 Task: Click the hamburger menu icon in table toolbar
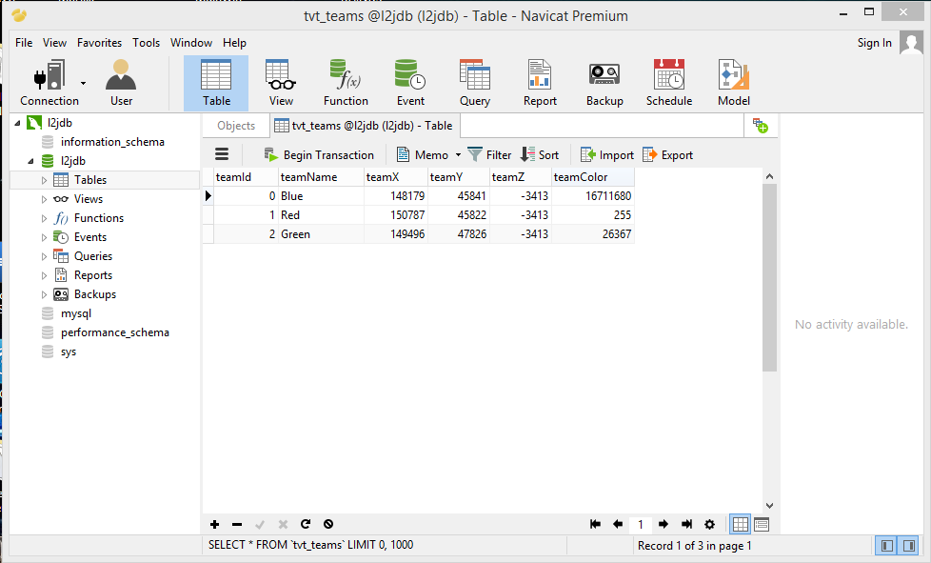click(x=222, y=154)
